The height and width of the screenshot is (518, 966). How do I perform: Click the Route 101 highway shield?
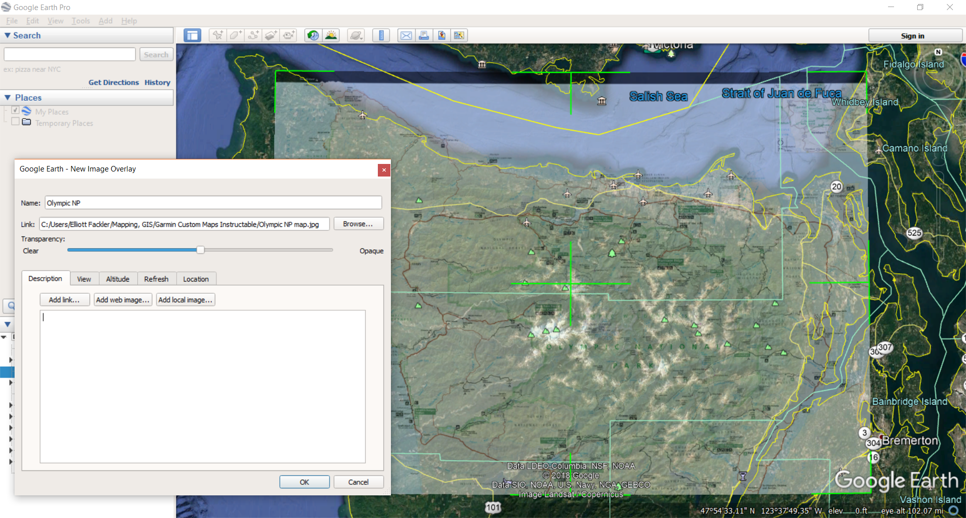click(x=493, y=507)
